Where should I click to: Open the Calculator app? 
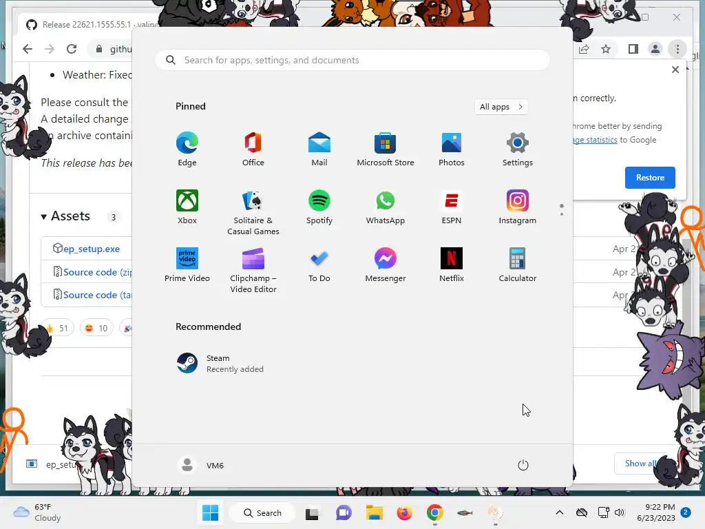coord(518,265)
